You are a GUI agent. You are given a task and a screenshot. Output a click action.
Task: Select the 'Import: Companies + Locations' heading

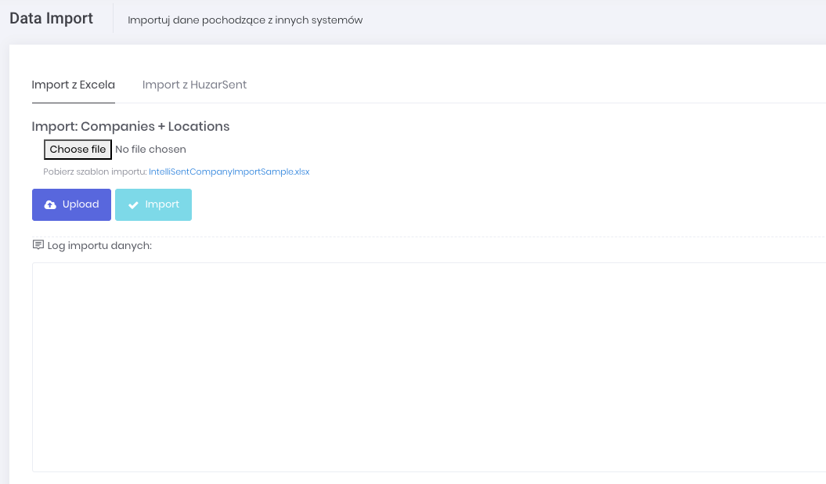pyautogui.click(x=131, y=126)
